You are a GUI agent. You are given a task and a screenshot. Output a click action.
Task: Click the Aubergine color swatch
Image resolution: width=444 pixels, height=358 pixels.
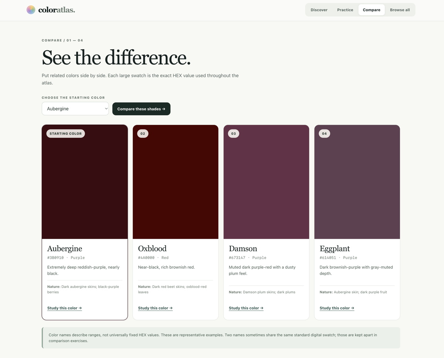point(85,182)
